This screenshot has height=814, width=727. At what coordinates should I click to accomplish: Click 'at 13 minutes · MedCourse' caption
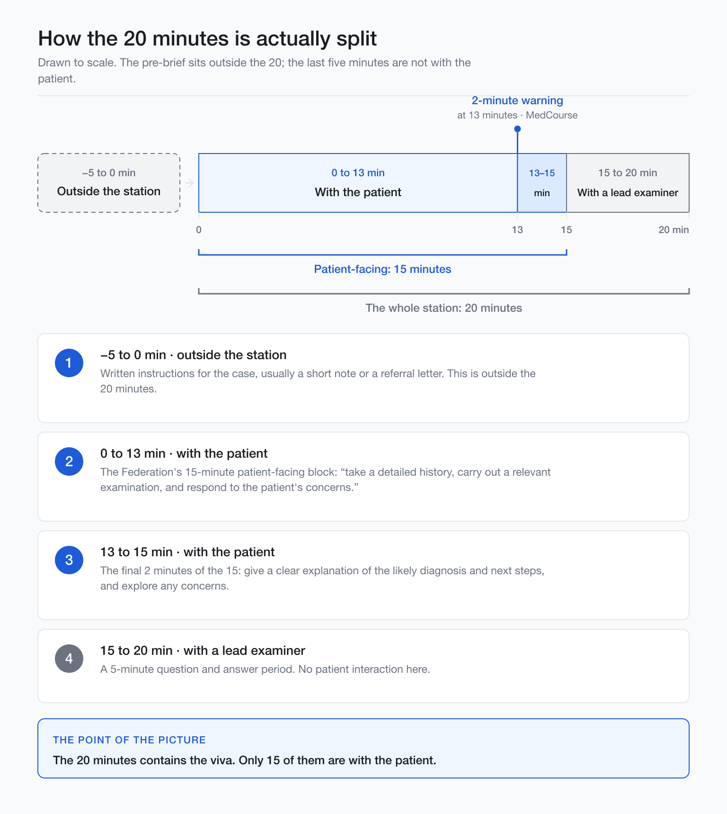517,115
